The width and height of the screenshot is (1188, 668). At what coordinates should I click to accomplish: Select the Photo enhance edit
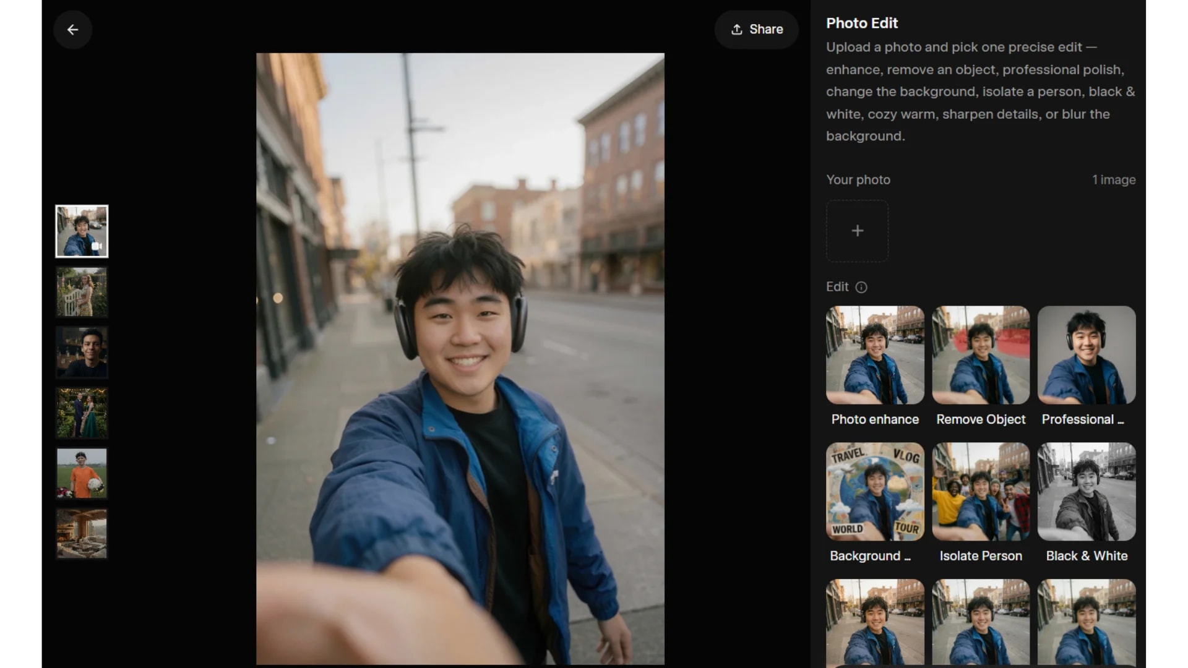point(875,355)
